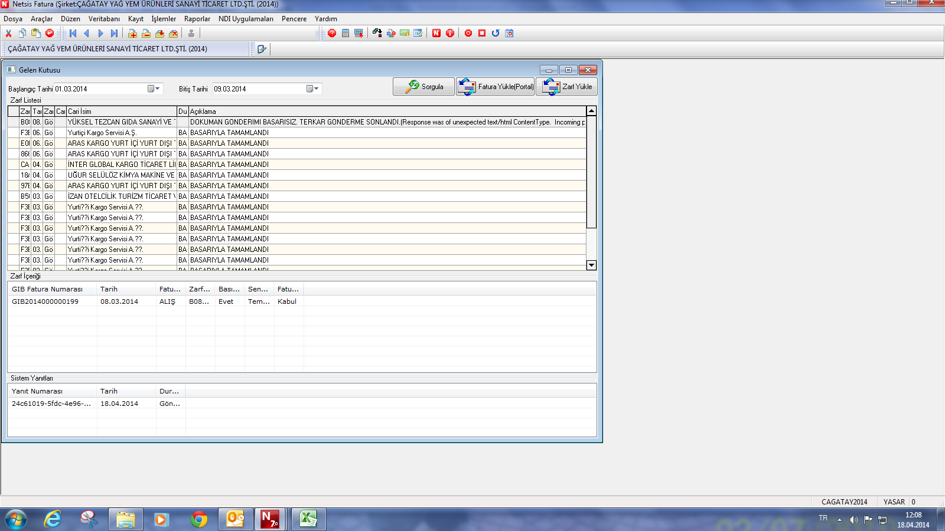
Task: Click the red help question mark icon
Action: pos(332,33)
